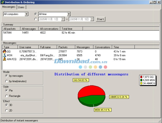Click the Start button

(x=100, y=19)
